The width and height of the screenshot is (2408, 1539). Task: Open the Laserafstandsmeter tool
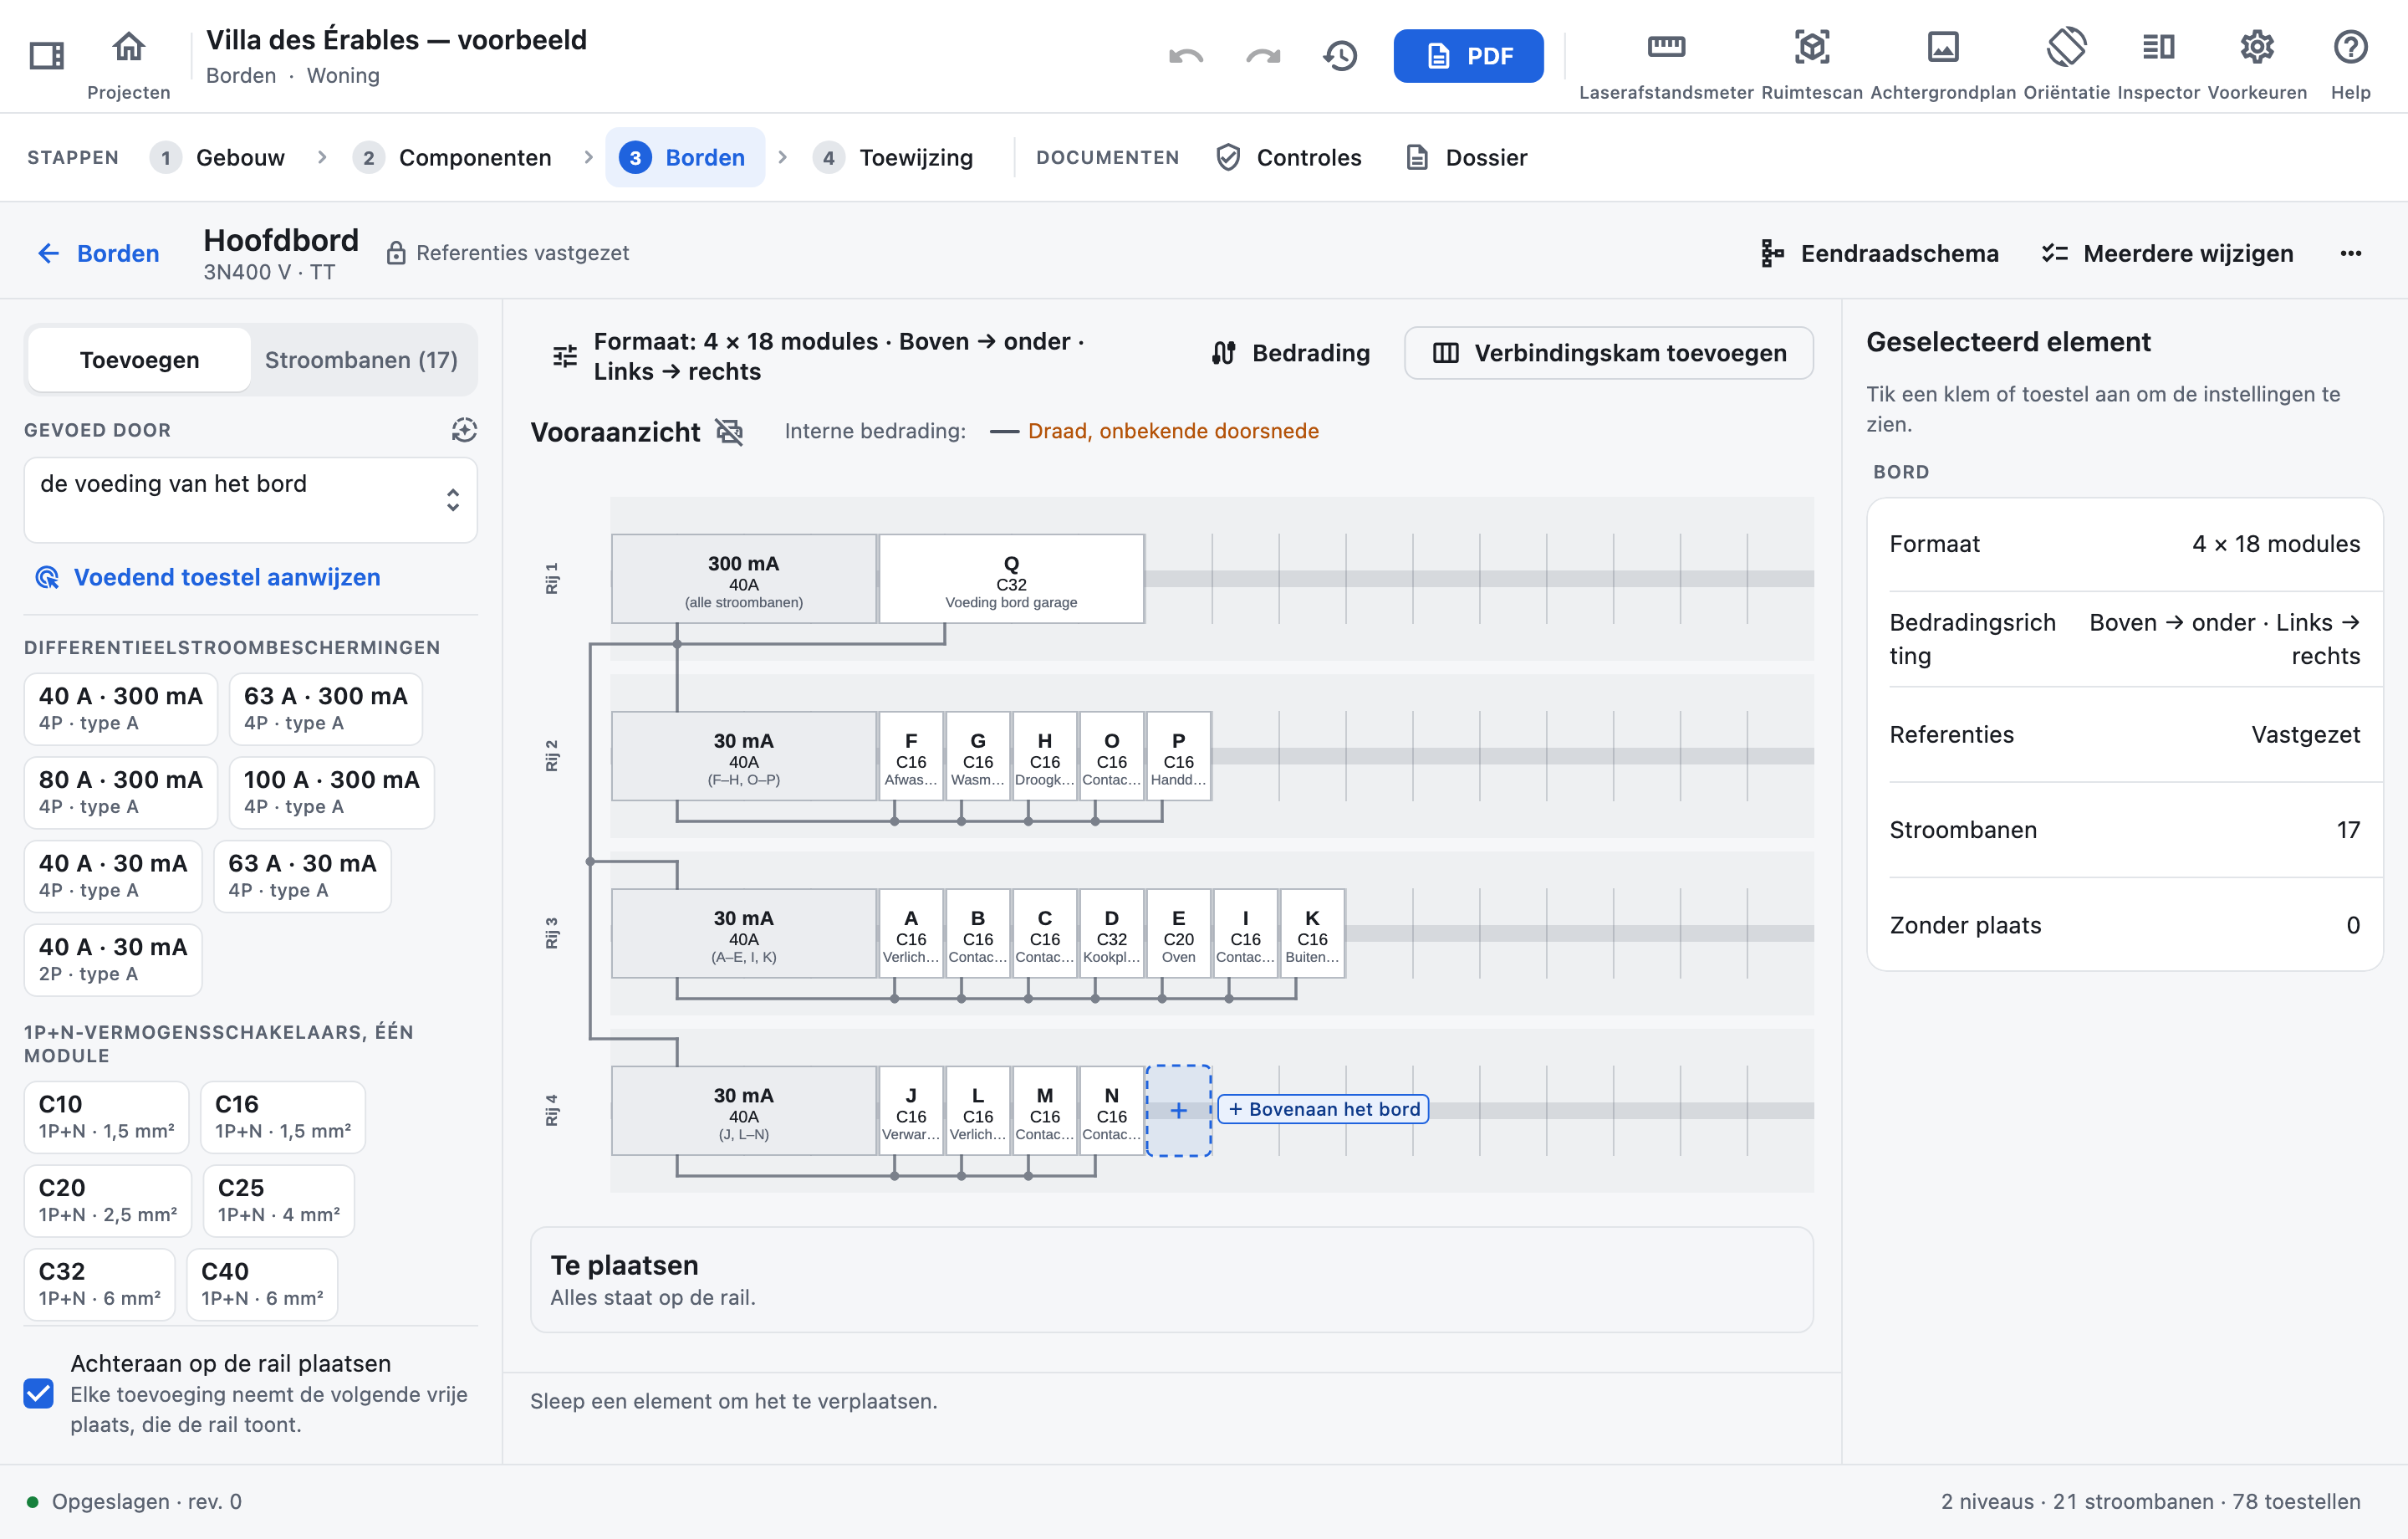[x=1666, y=64]
